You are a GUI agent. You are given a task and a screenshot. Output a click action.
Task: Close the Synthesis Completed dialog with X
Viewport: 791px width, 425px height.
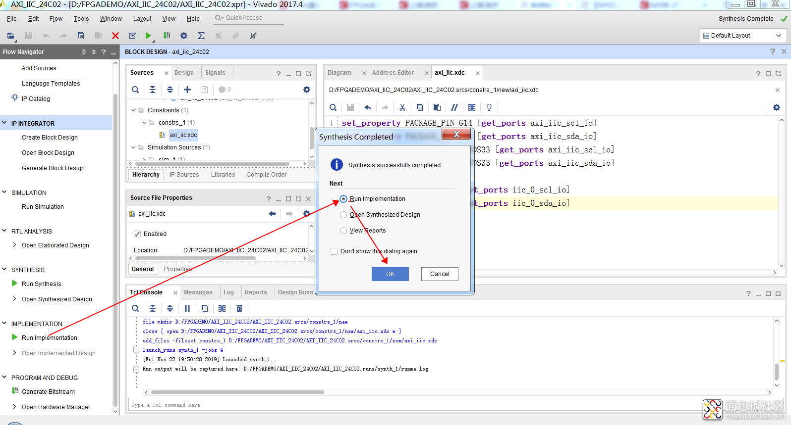pyautogui.click(x=456, y=134)
